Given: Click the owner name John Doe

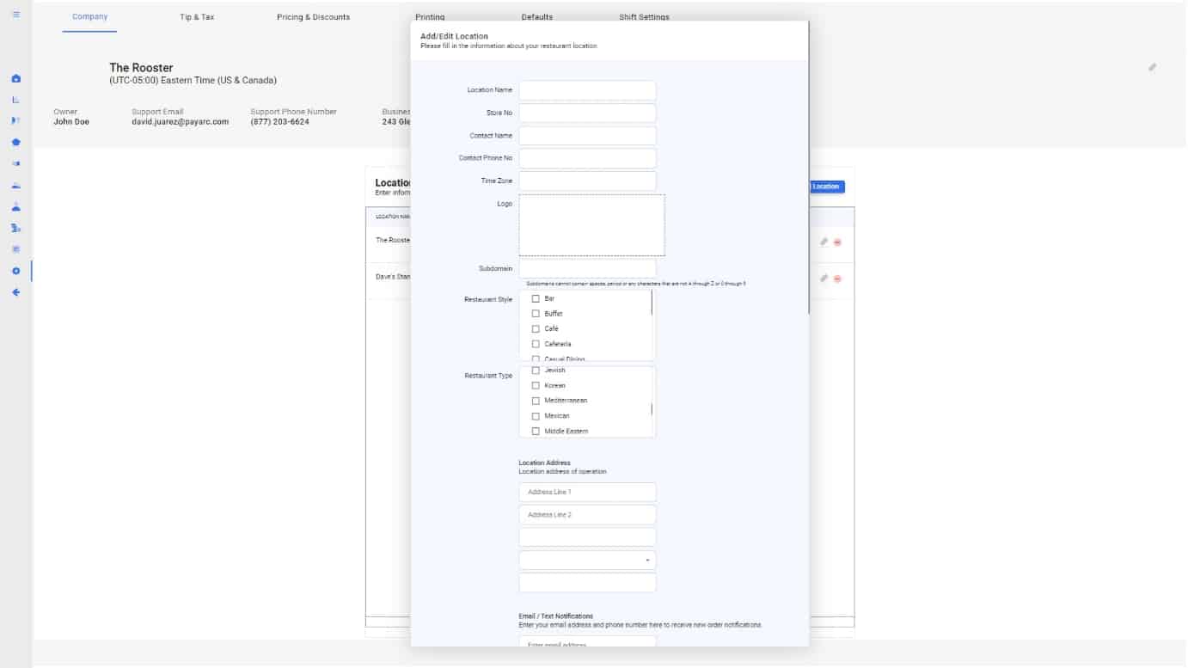Looking at the screenshot, I should click(x=71, y=122).
